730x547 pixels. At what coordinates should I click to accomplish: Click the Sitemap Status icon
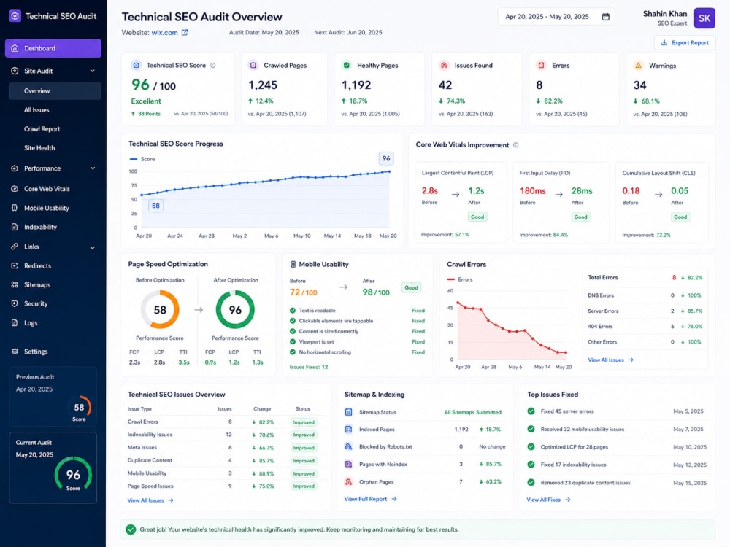(x=349, y=412)
